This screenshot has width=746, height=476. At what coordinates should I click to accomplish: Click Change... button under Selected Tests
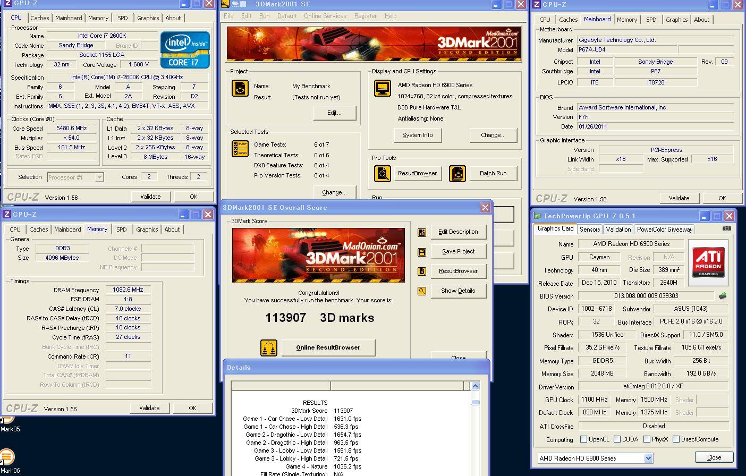pyautogui.click(x=334, y=192)
